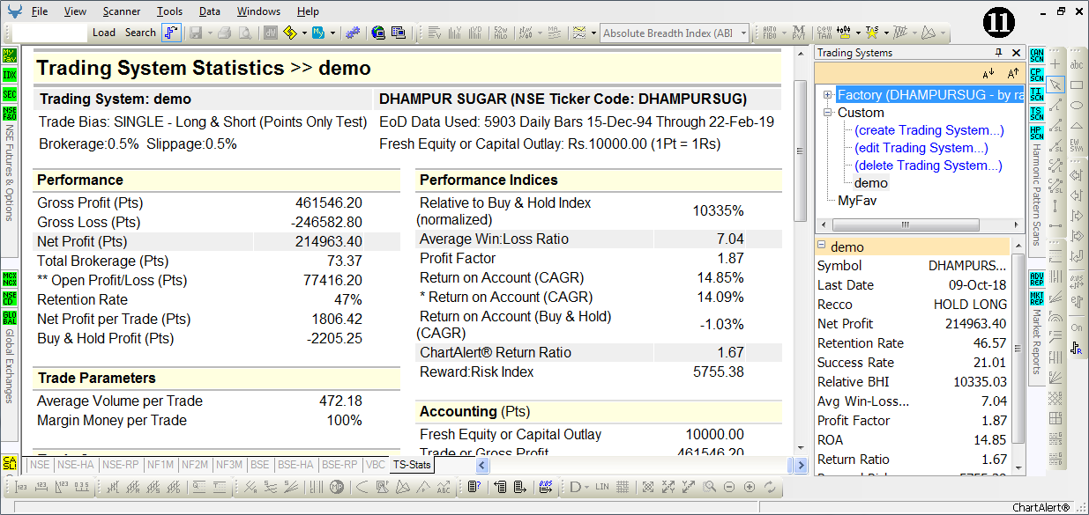Click the AUTO FIBO toolbar icon
The width and height of the screenshot is (1089, 515).
769,33
